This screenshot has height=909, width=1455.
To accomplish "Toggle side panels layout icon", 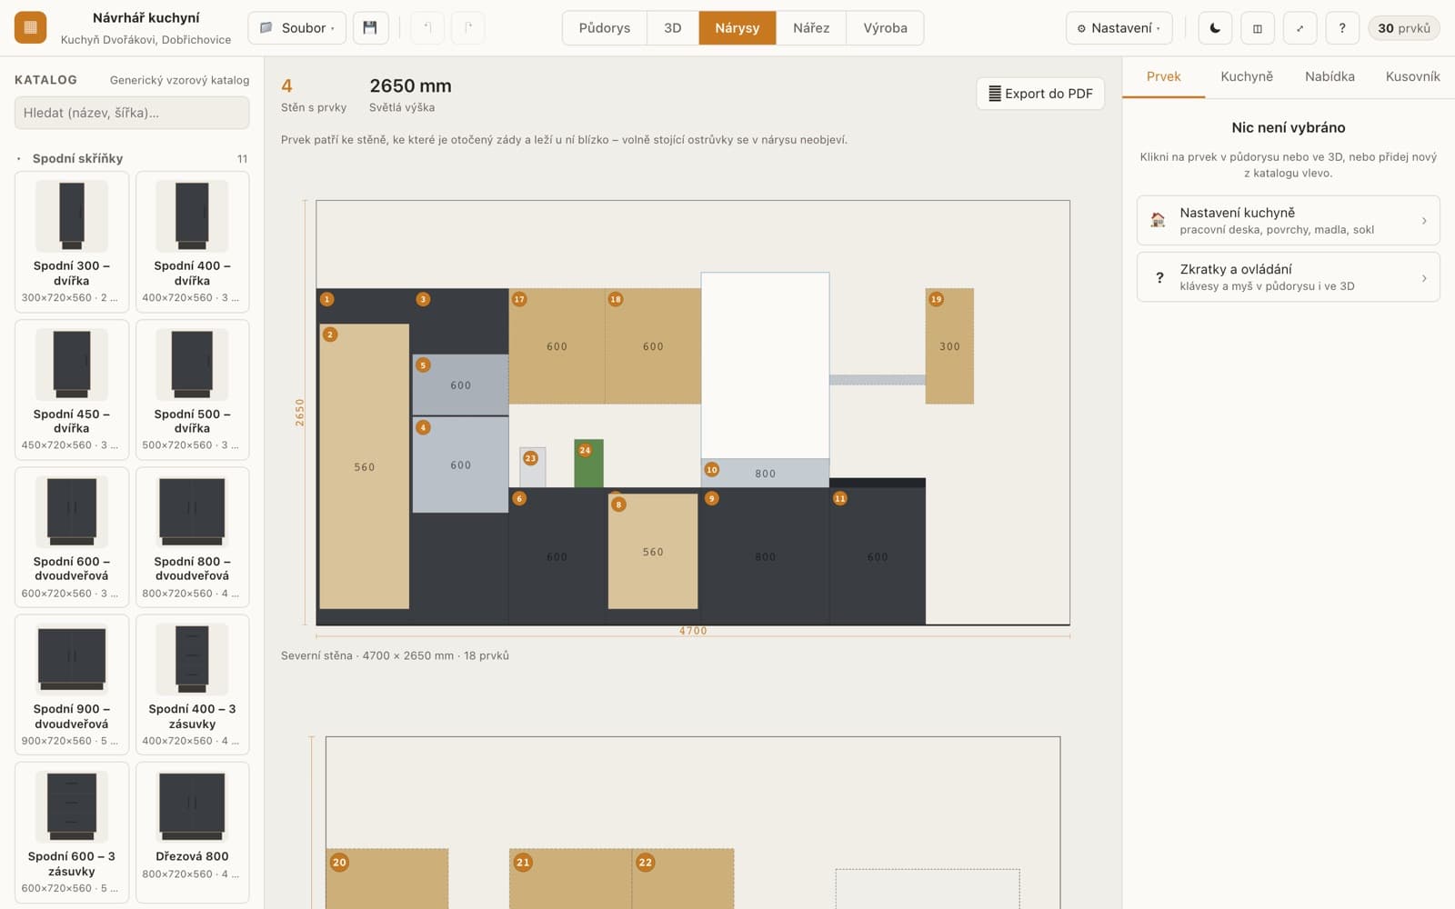I will coord(1258,28).
